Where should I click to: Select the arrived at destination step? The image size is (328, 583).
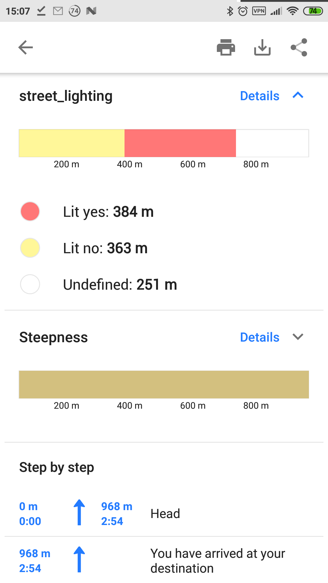click(217, 561)
